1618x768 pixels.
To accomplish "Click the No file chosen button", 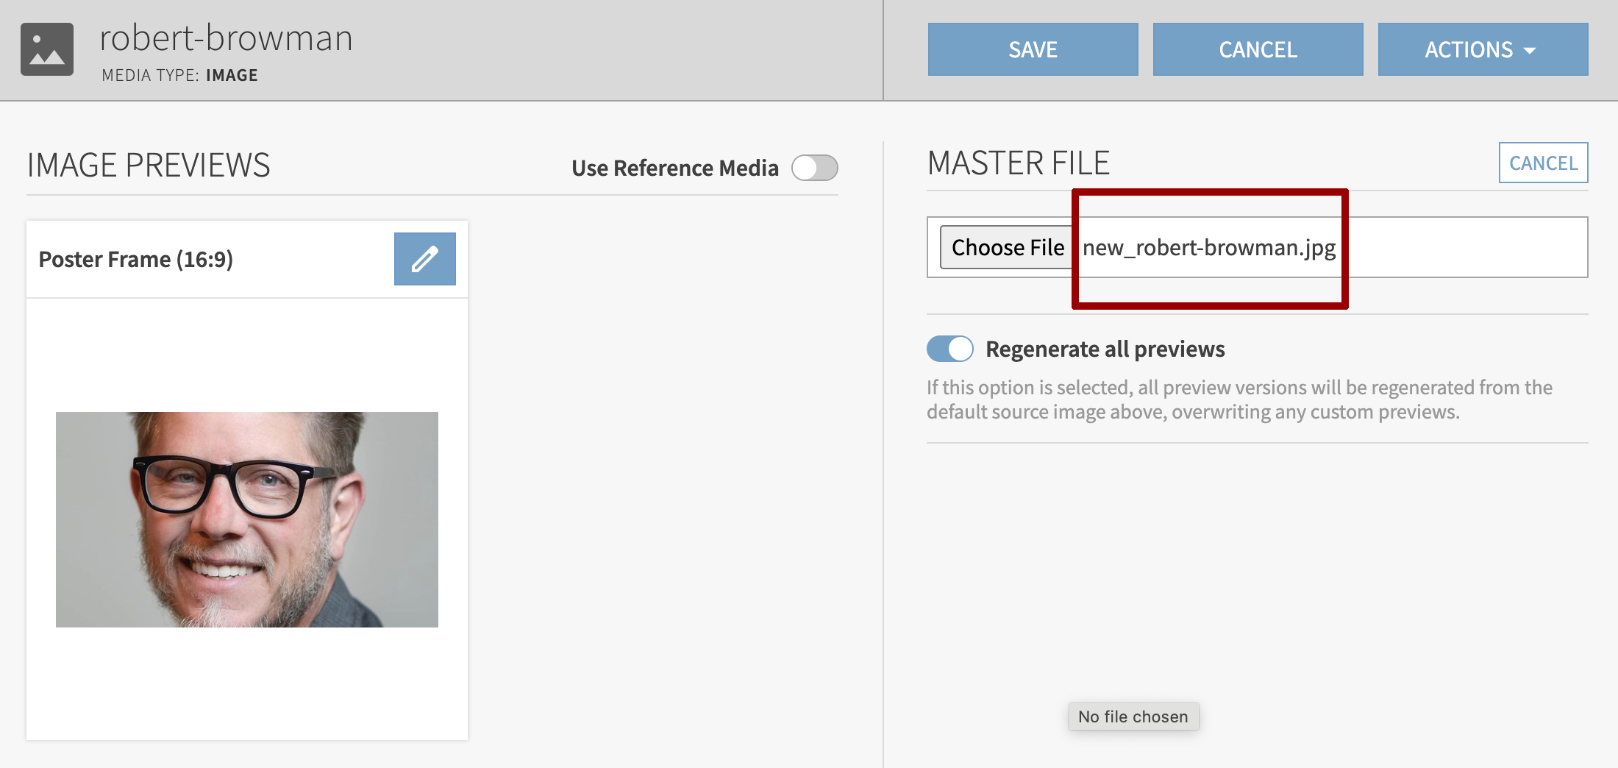I will pos(1133,716).
